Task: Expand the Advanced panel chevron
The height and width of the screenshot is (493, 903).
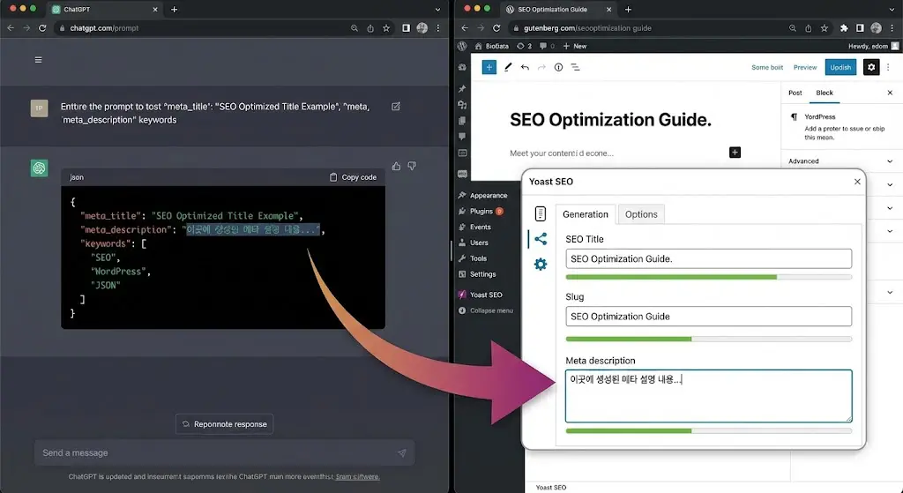Action: tap(890, 161)
